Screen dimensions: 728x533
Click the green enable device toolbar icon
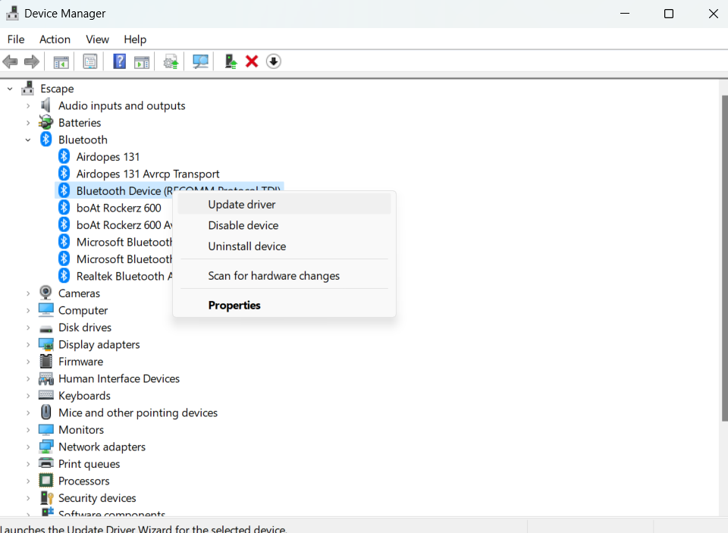(231, 61)
